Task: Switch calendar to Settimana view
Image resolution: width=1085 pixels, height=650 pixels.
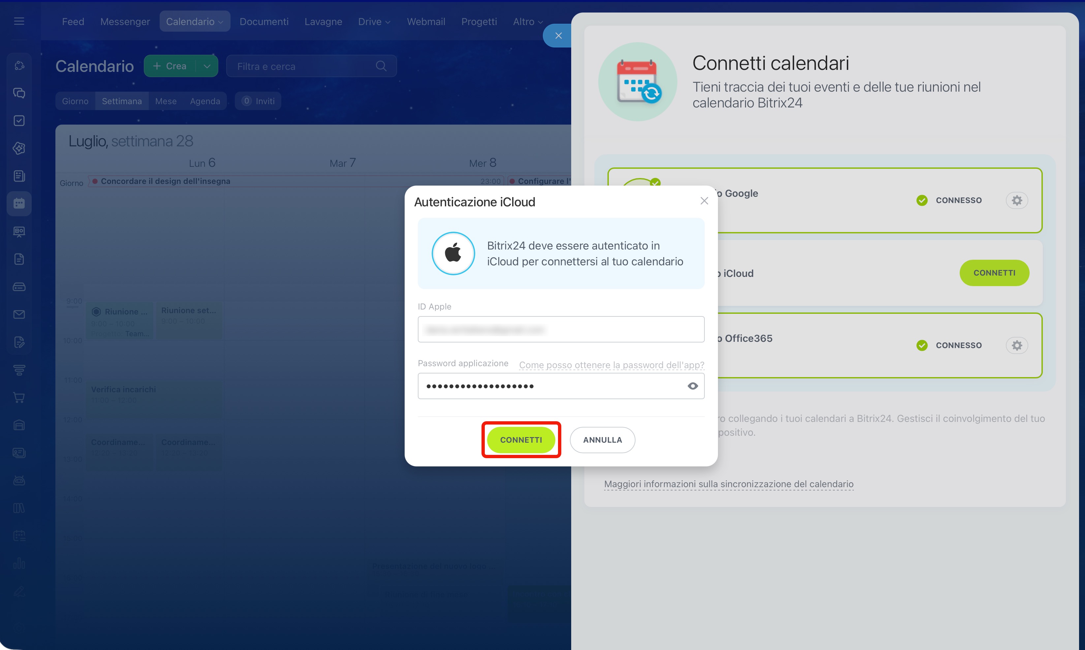Action: pos(122,101)
